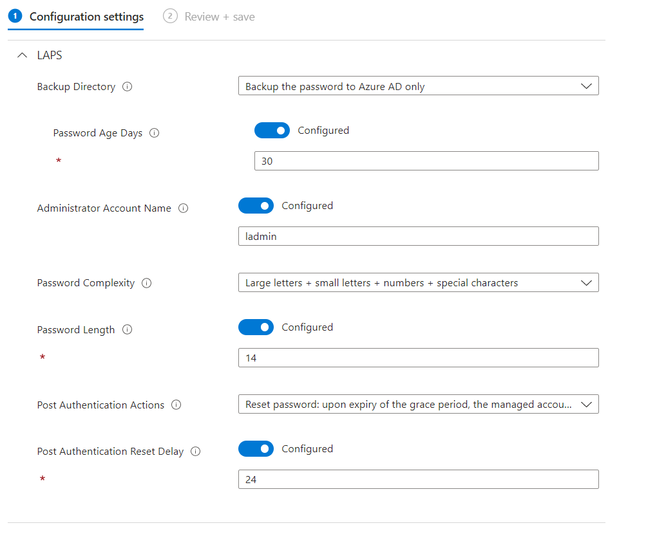
Task: Open the Backup Directory dropdown
Action: (419, 85)
